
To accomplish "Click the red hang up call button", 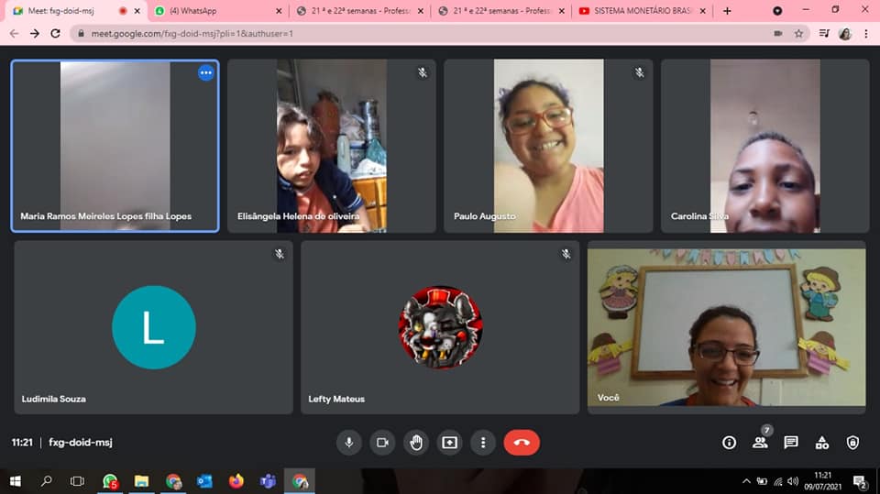I will coord(522,443).
